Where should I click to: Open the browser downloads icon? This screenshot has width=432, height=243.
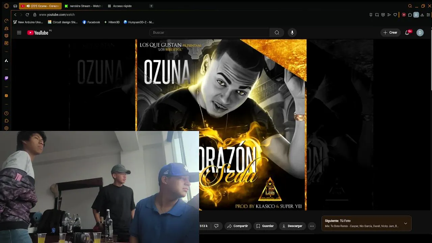coord(422,15)
